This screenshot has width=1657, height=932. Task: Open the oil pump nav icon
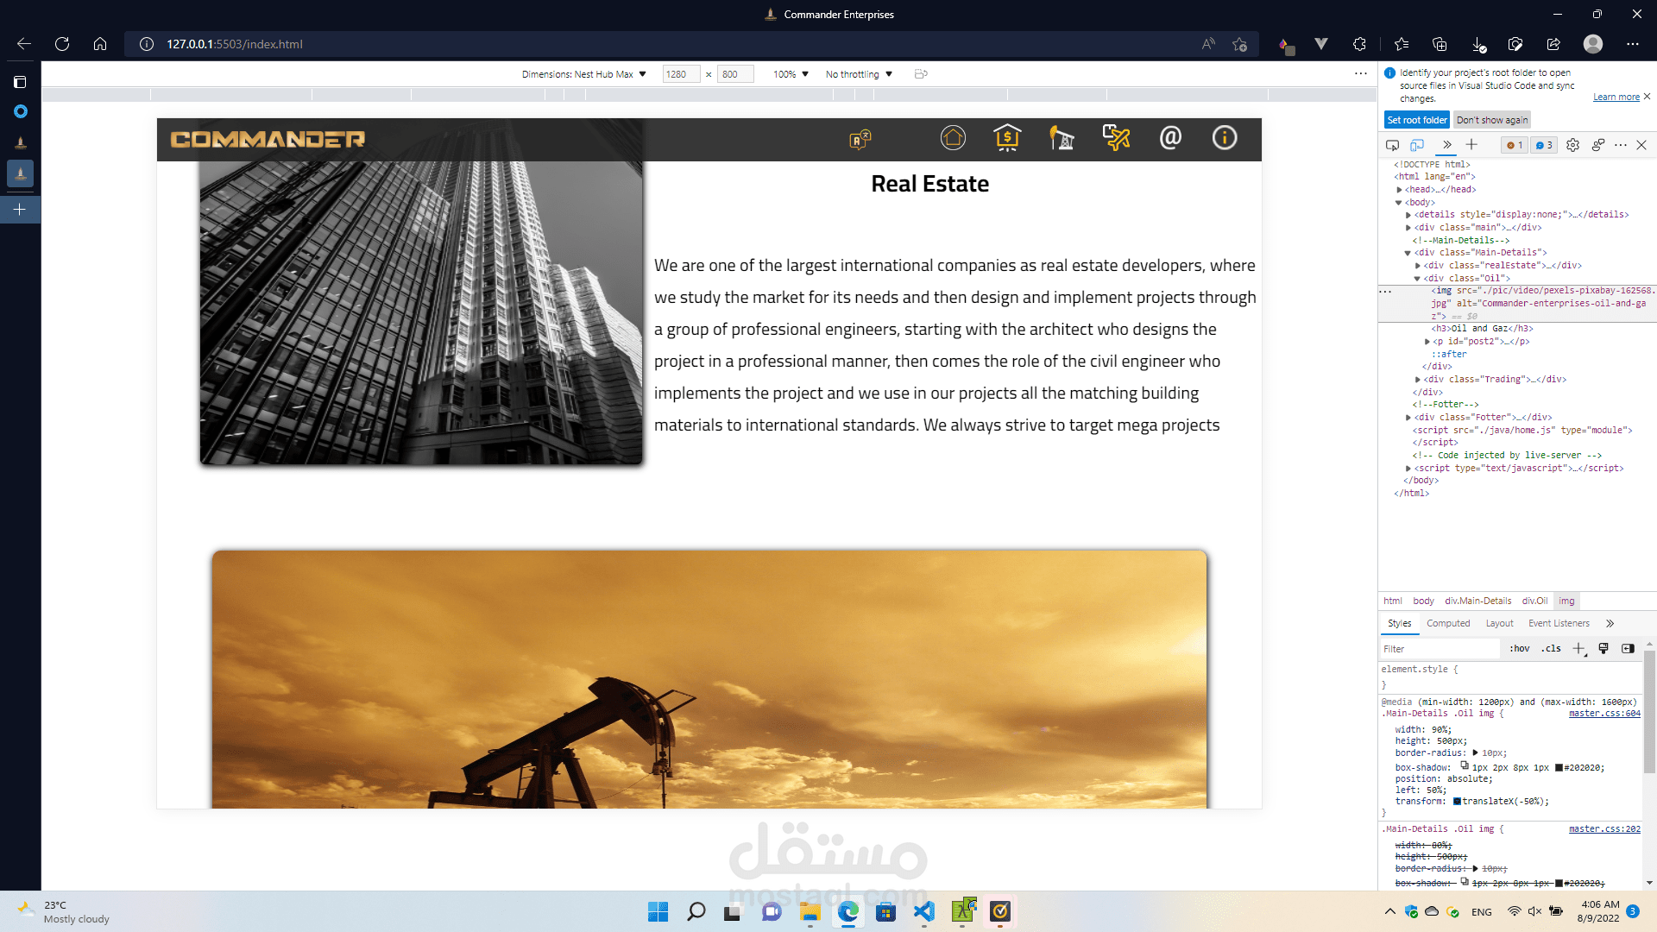(x=1062, y=138)
